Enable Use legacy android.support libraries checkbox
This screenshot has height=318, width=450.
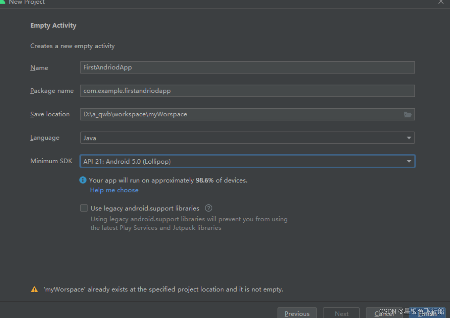pyautogui.click(x=84, y=208)
